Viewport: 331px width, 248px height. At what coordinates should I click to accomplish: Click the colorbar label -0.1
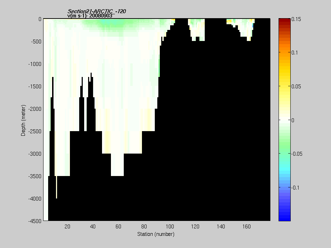click(x=295, y=188)
